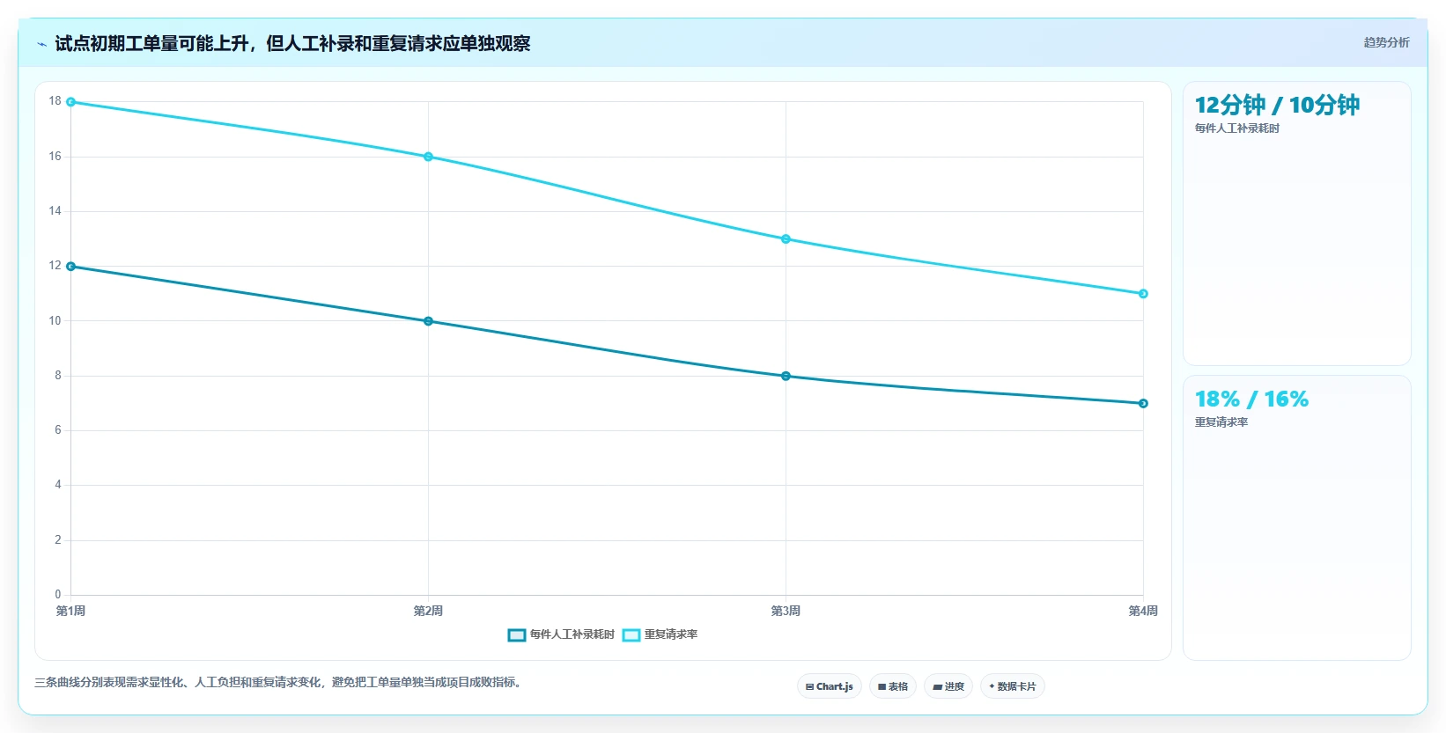Viewport: 1446px width, 733px height.
Task: Click the 第2周 point on 重复请求率 line
Action: [x=429, y=157]
